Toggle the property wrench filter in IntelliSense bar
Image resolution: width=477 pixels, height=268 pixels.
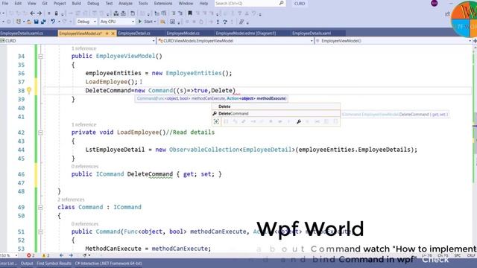[299, 121]
